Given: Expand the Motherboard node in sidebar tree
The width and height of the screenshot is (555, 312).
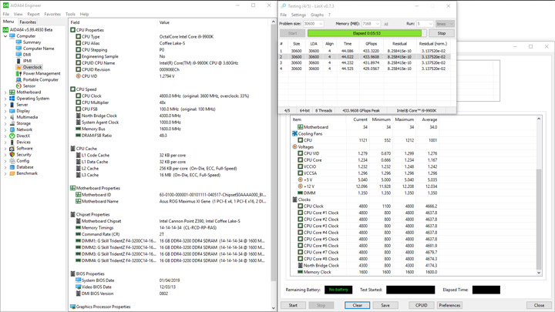Looking at the screenshot, I should 5,92.
